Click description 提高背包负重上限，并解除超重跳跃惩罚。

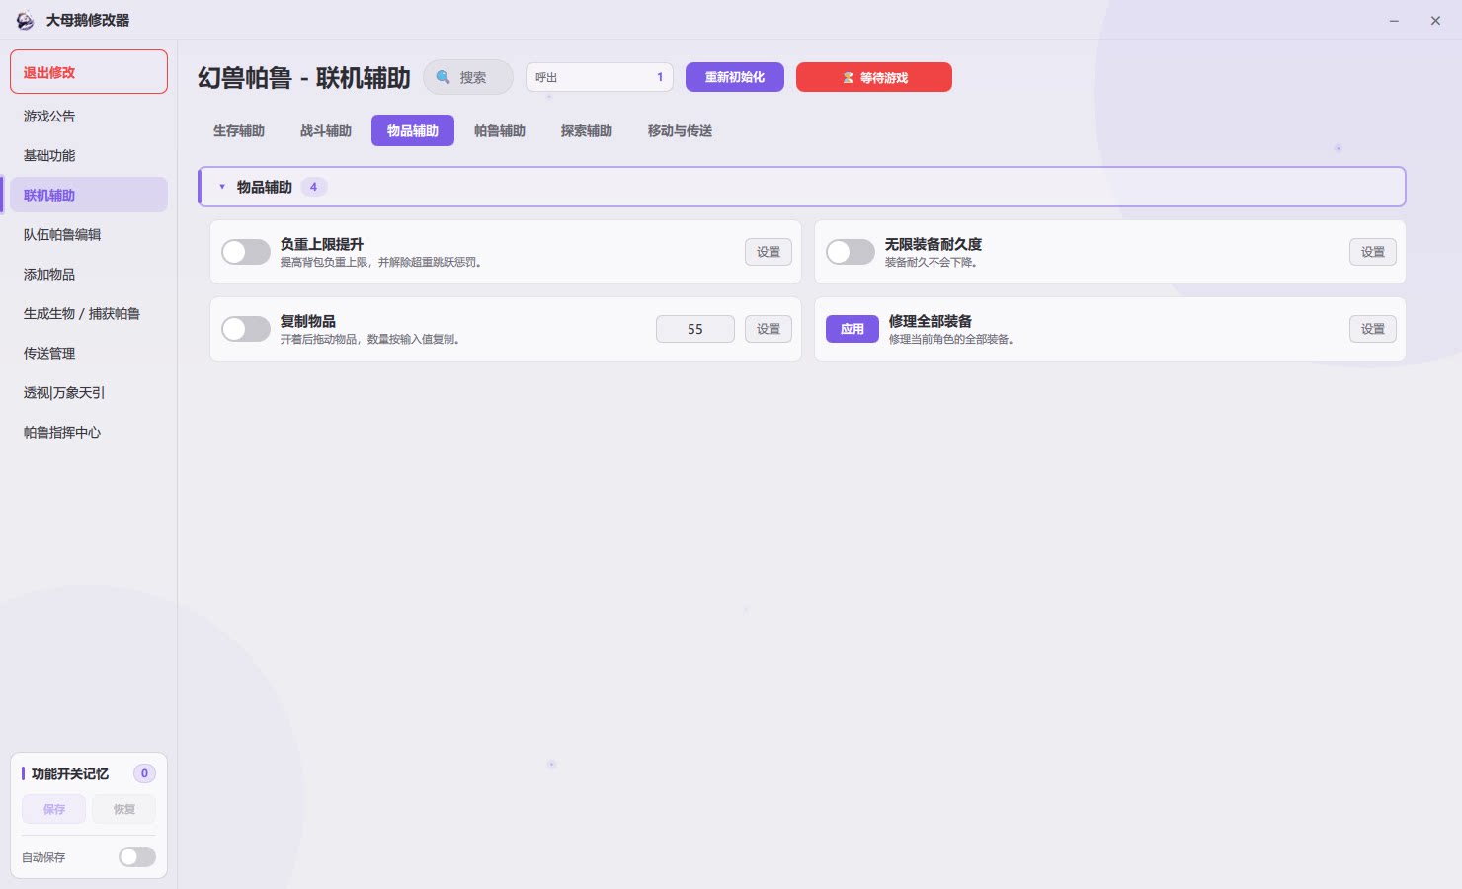click(381, 262)
